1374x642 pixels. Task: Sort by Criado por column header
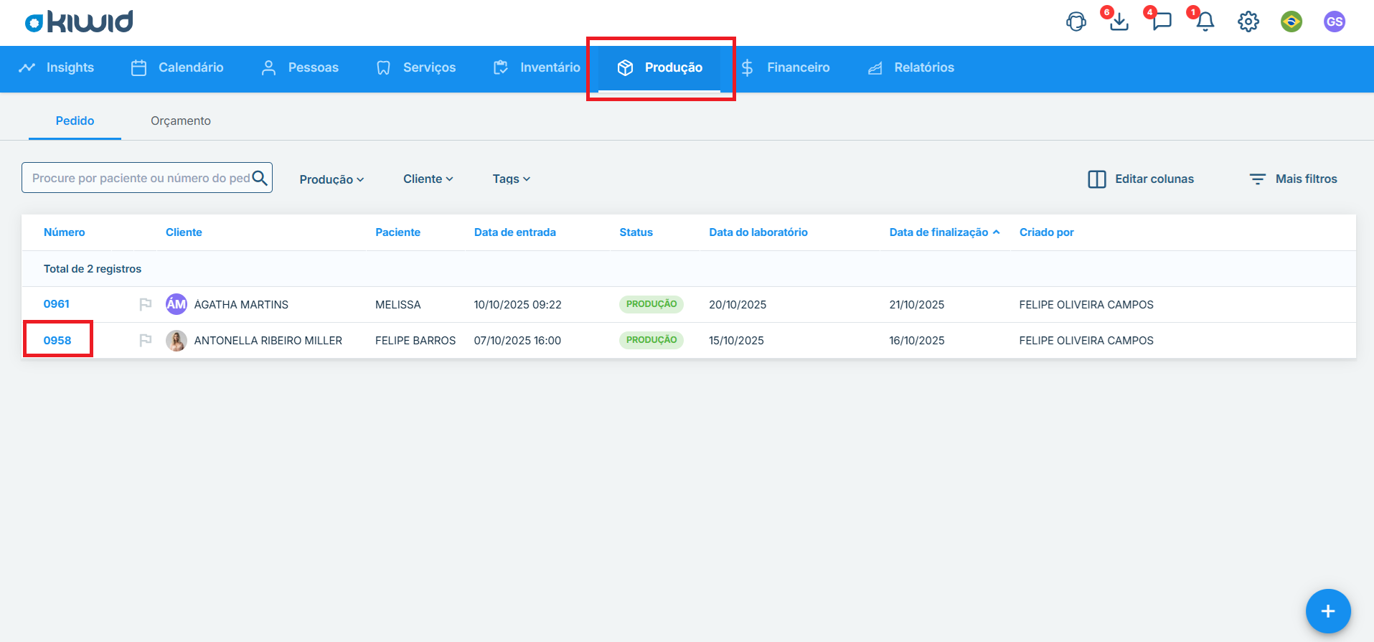pyautogui.click(x=1046, y=232)
